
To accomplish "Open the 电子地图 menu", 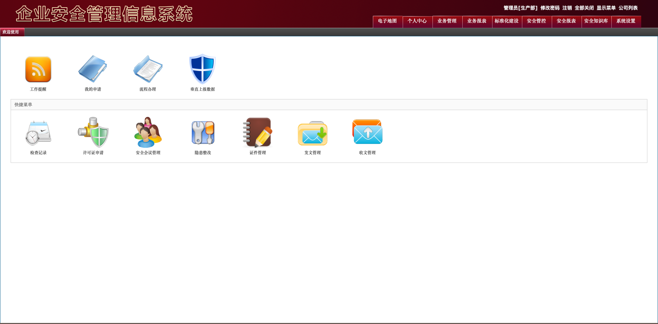I will pos(387,21).
